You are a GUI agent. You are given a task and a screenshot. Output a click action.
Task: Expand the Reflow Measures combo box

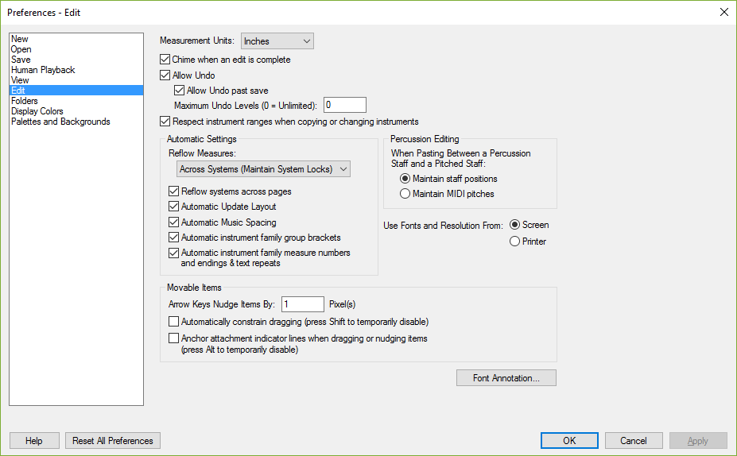coord(263,169)
